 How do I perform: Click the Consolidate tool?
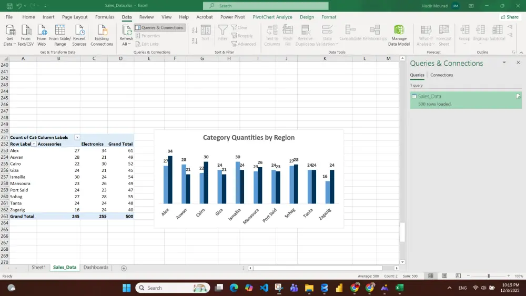[350, 33]
